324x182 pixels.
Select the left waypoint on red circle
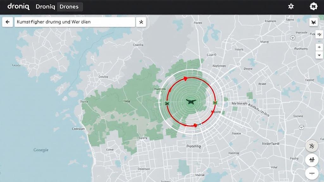167,103
